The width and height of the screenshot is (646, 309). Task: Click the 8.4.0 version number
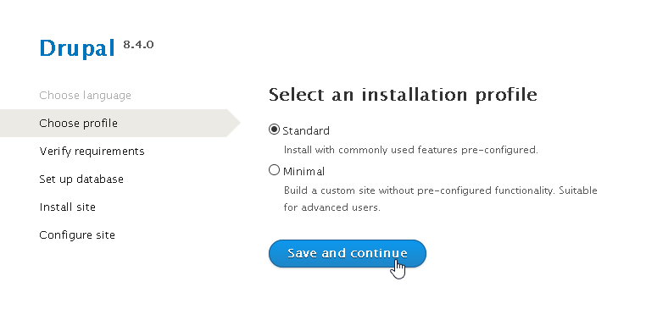(138, 44)
